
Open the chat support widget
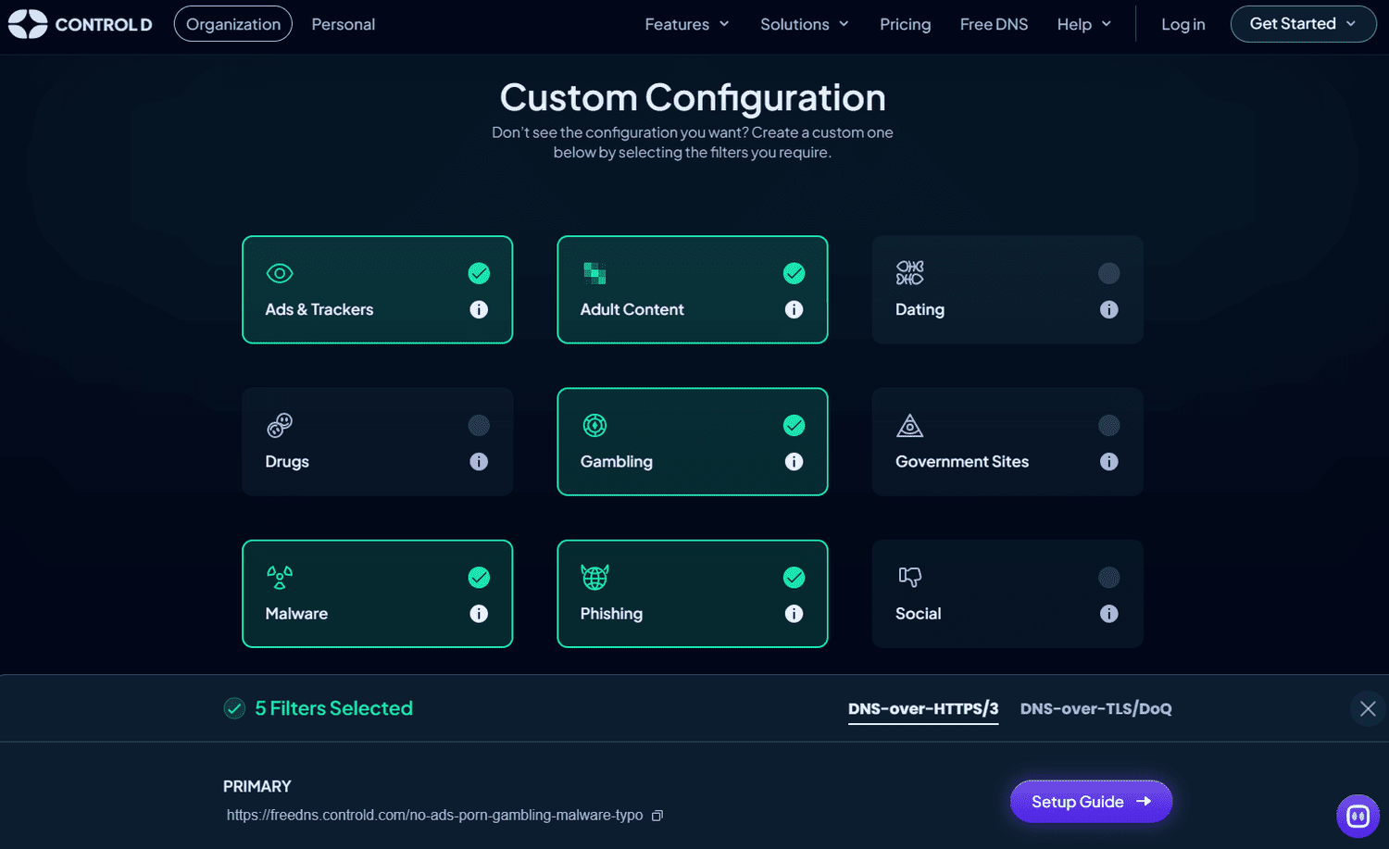(1358, 816)
